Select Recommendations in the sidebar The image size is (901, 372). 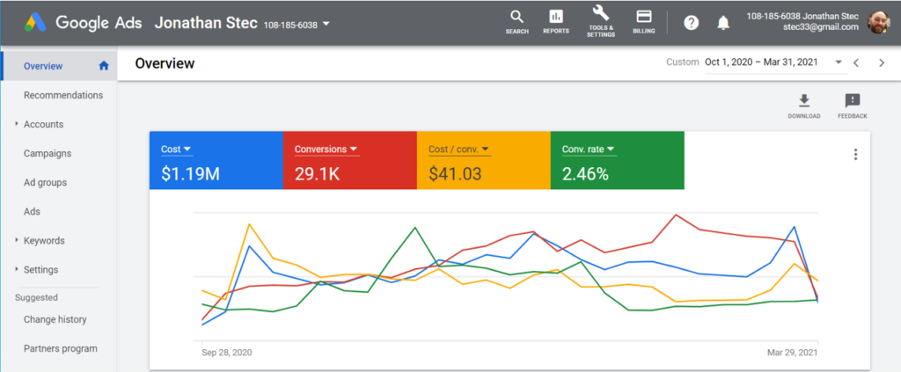pos(63,95)
